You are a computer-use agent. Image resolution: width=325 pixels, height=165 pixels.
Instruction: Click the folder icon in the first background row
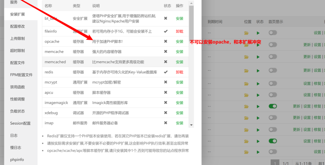point(246,33)
